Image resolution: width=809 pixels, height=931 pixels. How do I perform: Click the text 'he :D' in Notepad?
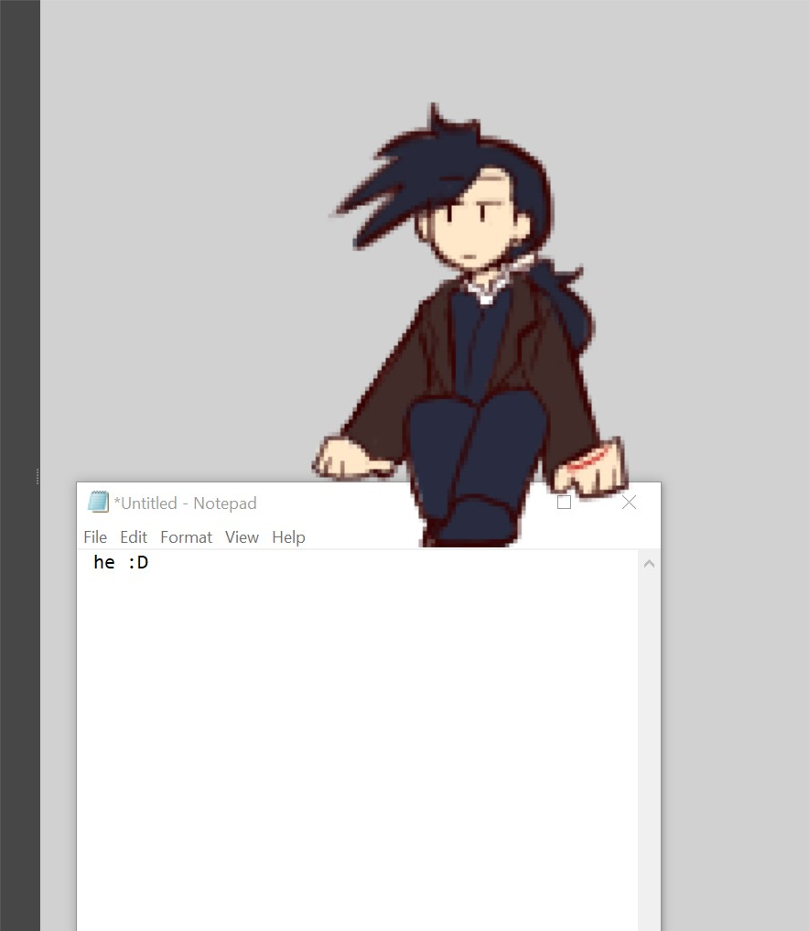pos(121,562)
